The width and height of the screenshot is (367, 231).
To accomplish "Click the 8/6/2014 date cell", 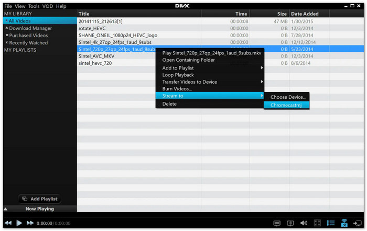I will click(300, 63).
